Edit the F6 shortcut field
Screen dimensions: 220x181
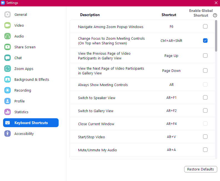171,26
